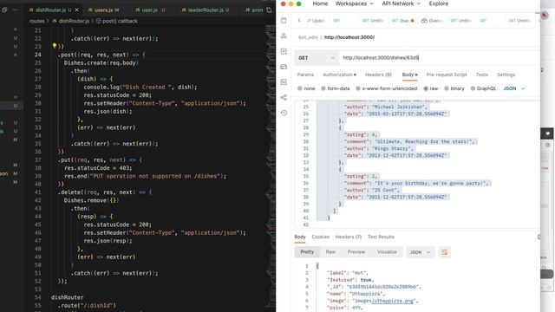The height and width of the screenshot is (312, 555).
Task: Select the binary body type radio
Action: [x=447, y=88]
